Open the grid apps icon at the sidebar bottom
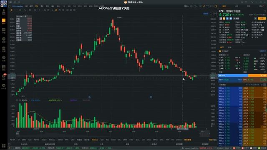The image size is (267, 150). [x=4, y=146]
